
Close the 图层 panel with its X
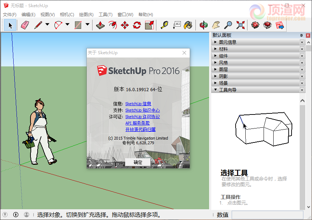302,69
